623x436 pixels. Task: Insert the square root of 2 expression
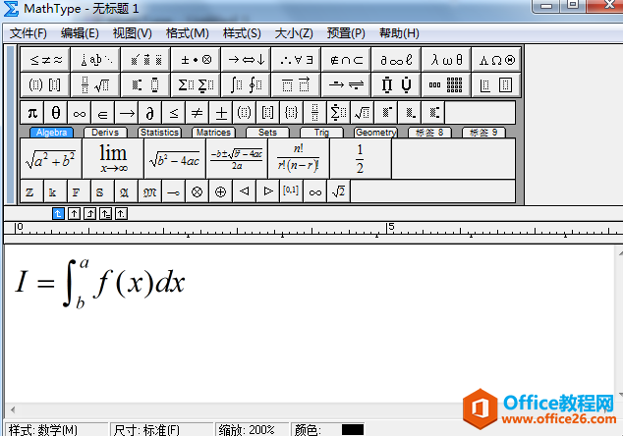click(x=338, y=191)
